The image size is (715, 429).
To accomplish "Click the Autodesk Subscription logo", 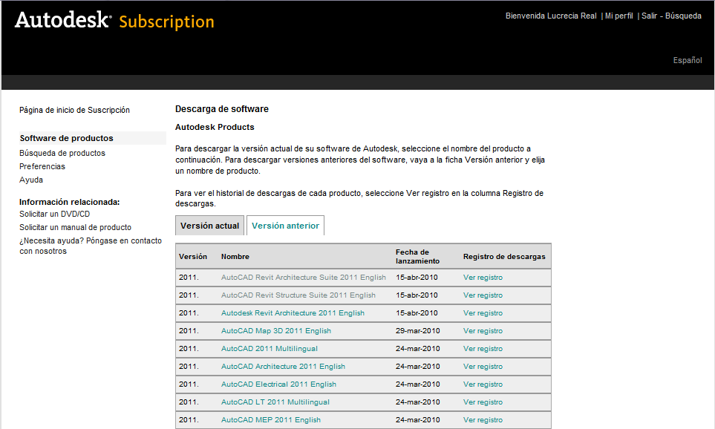I will click(114, 21).
